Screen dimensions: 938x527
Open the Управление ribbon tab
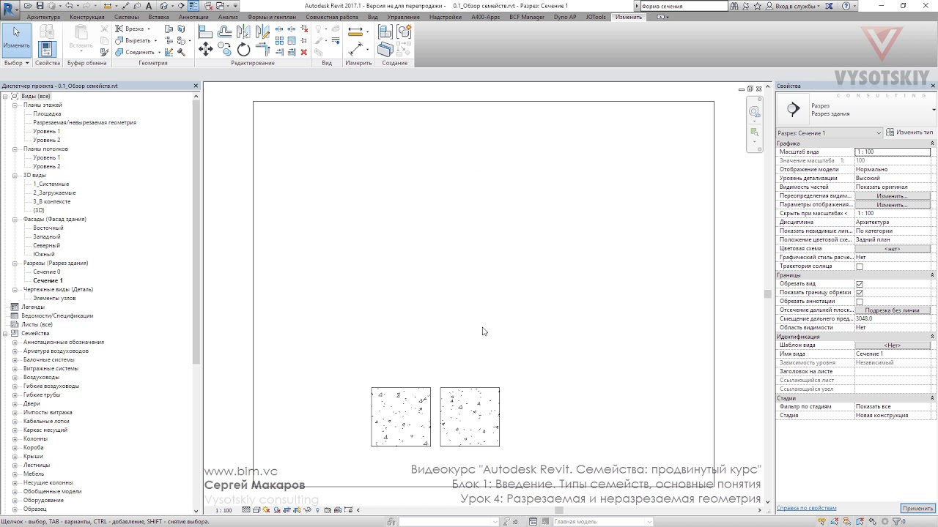(403, 17)
